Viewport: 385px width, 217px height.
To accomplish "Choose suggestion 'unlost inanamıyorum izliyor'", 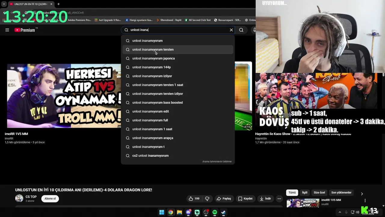I will tap(178, 76).
